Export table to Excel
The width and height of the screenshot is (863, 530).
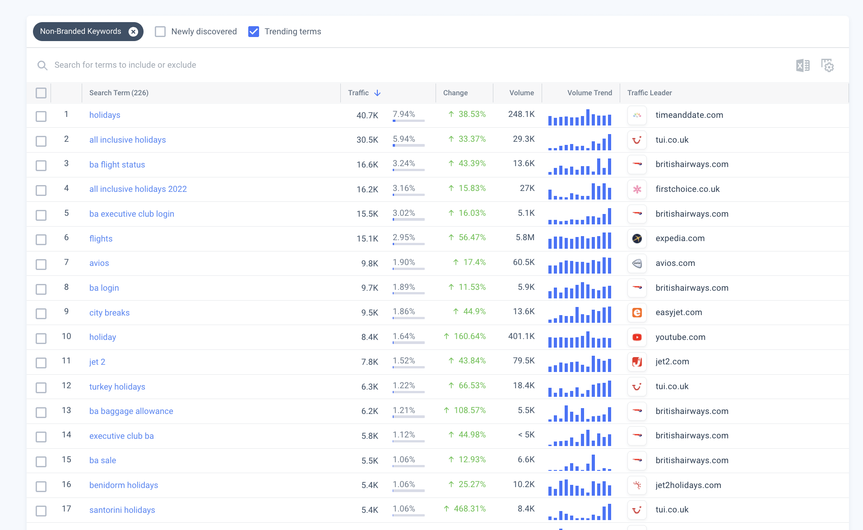(803, 65)
